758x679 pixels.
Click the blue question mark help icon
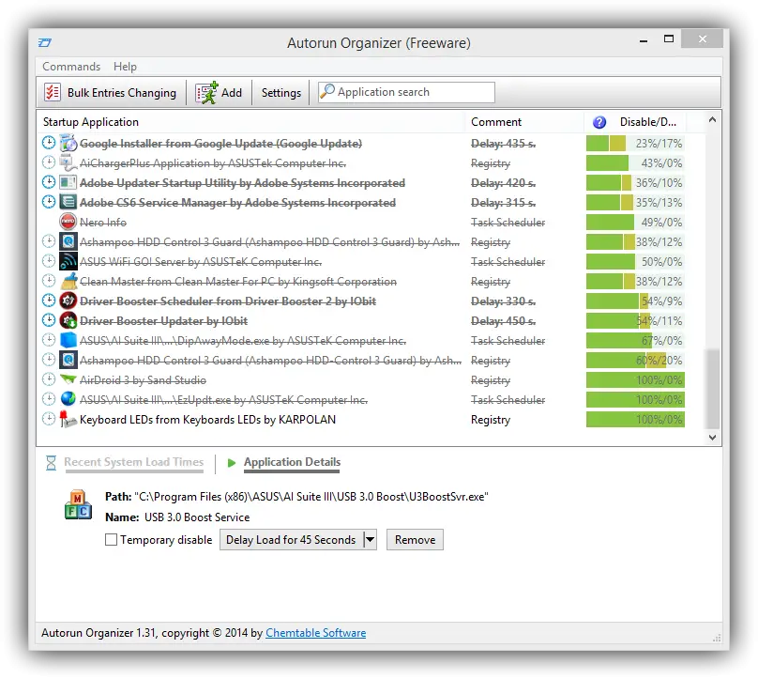click(x=599, y=122)
